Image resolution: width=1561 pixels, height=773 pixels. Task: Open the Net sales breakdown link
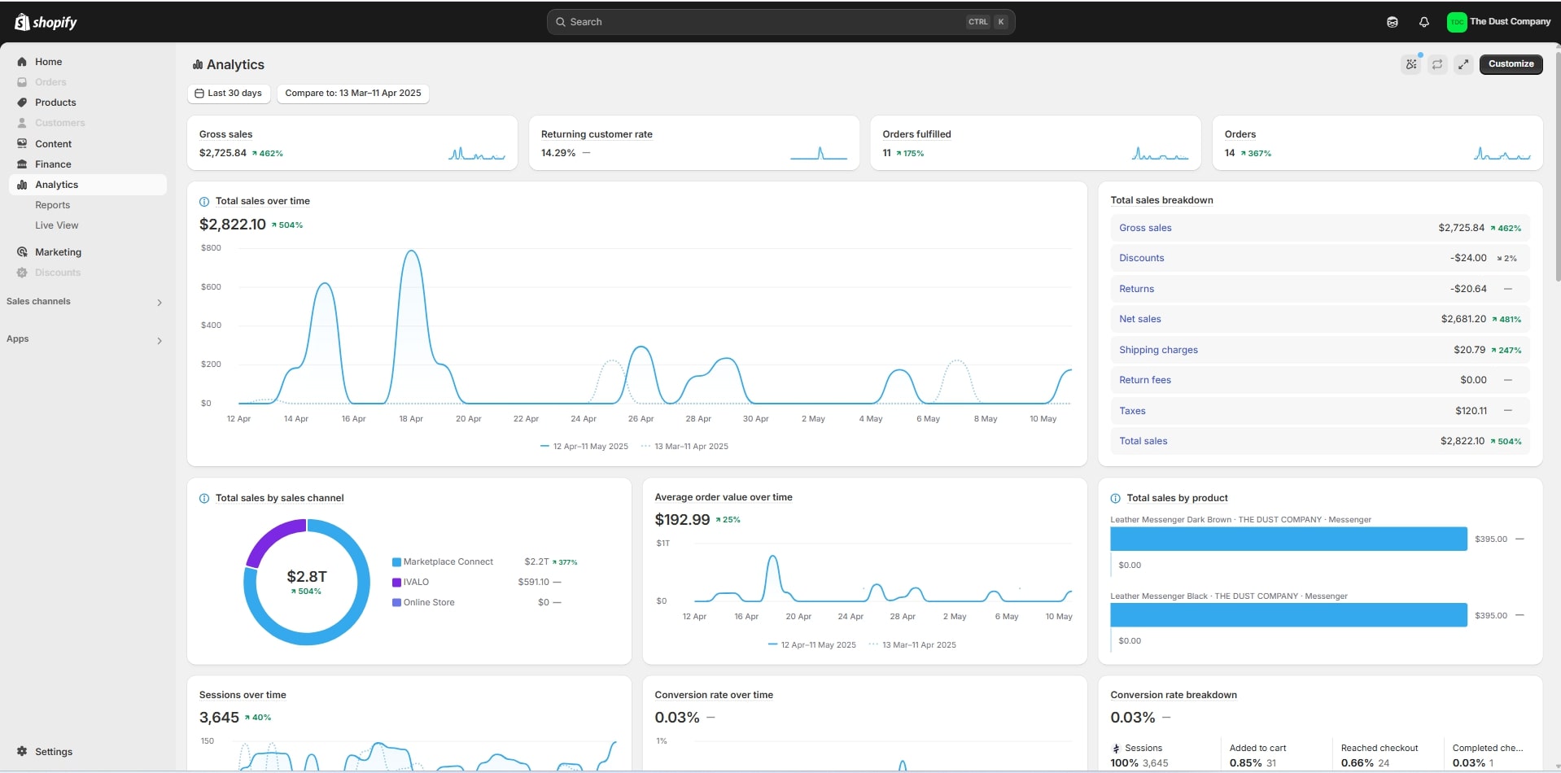[1139, 319]
